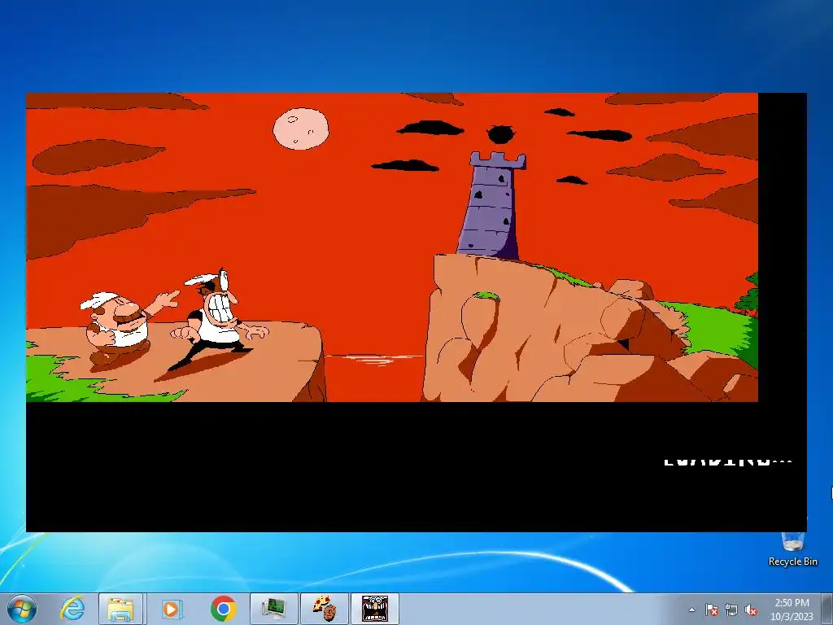Switch to the pizza icon taskbar app
Screen dimensions: 833x625
(x=325, y=609)
